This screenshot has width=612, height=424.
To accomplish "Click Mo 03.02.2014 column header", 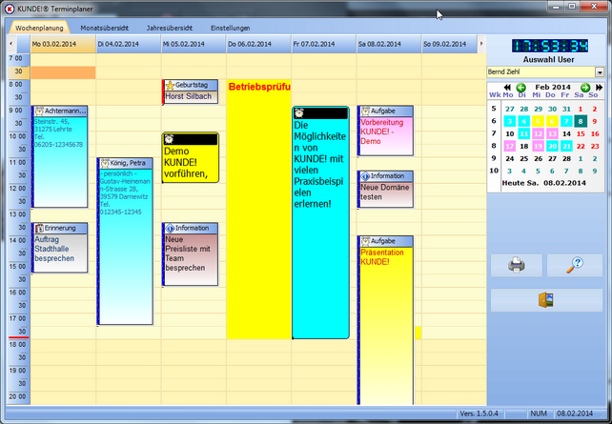I will tap(63, 44).
